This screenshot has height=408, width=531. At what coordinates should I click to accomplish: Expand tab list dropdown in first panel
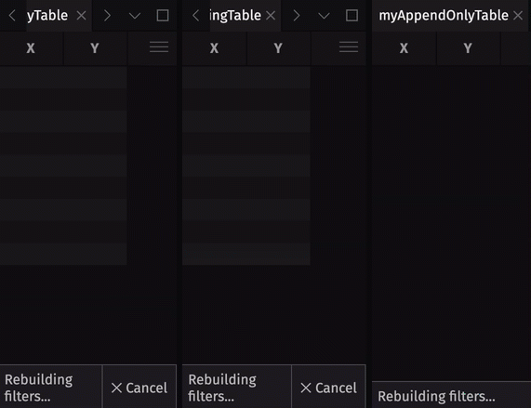click(135, 16)
